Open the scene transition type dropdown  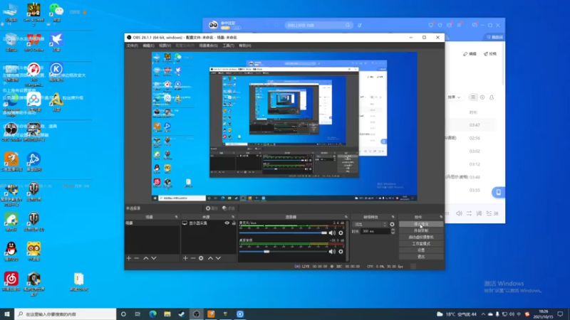pyautogui.click(x=370, y=224)
